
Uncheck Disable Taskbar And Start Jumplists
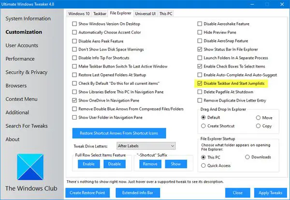click(x=200, y=83)
